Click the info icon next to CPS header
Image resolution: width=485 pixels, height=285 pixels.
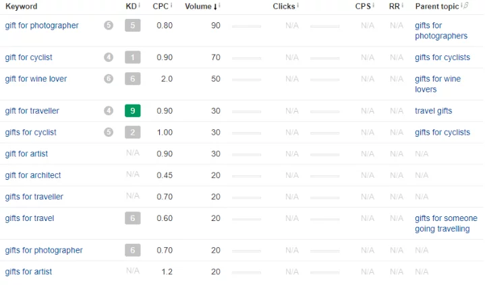click(x=373, y=5)
